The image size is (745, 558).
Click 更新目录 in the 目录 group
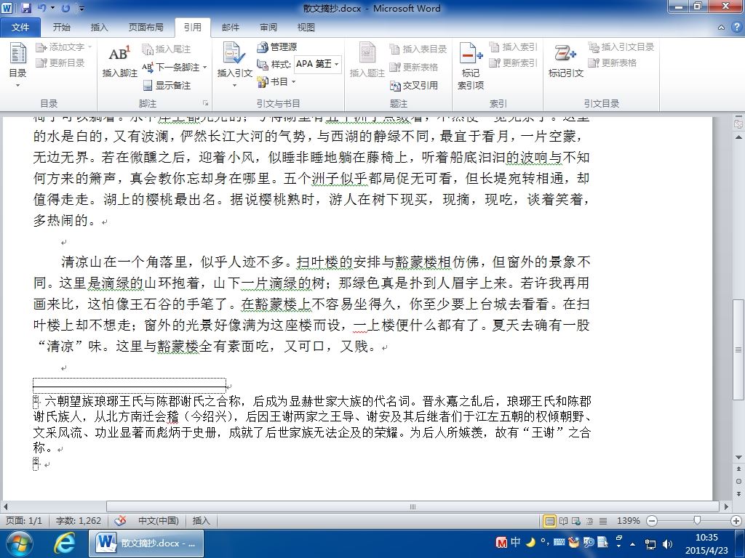click(x=60, y=62)
